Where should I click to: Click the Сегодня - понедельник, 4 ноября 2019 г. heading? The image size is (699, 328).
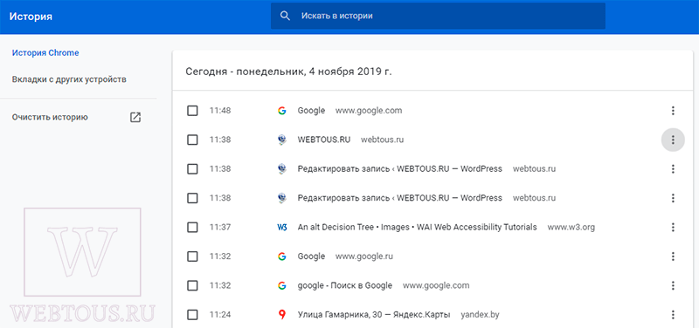tap(289, 72)
